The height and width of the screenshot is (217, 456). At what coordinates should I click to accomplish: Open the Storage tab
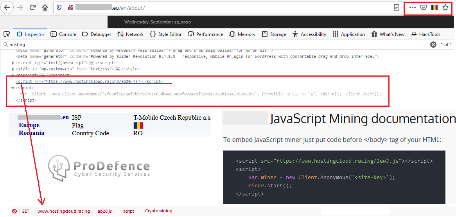[x=274, y=34]
